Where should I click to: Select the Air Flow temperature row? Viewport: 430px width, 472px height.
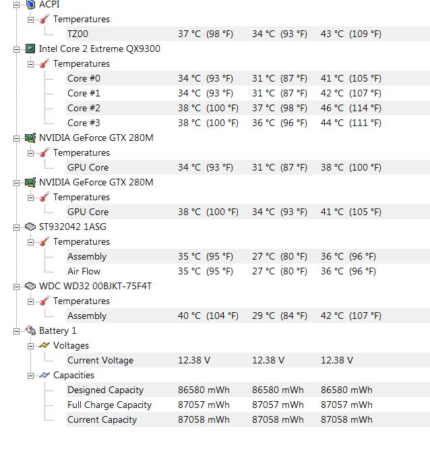[247, 271]
